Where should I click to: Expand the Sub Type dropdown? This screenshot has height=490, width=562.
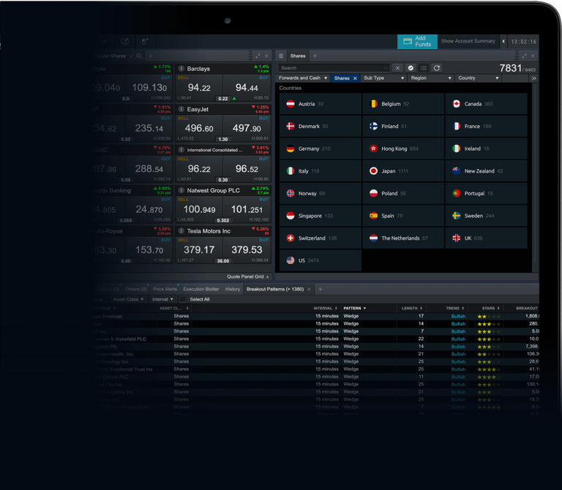coord(383,78)
